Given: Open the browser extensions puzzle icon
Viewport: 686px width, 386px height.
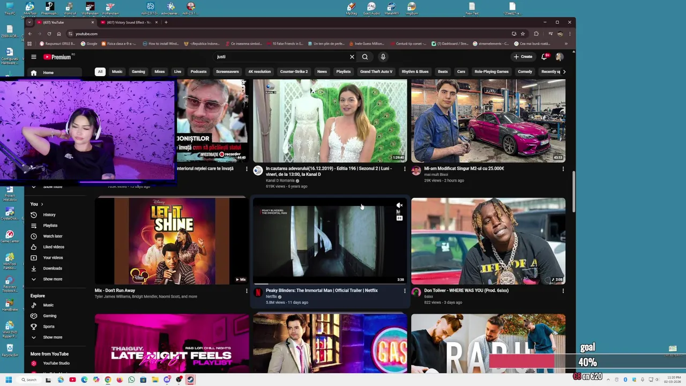Looking at the screenshot, I should click(x=536, y=34).
